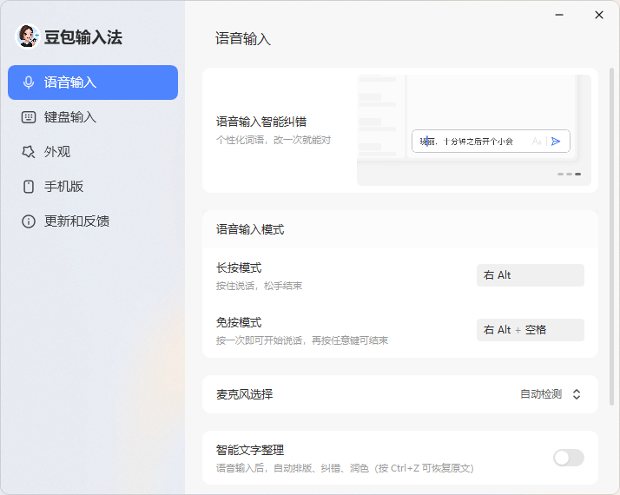620x495 pixels.
Task: Click the 智能文字整理 label
Action: tap(250, 450)
